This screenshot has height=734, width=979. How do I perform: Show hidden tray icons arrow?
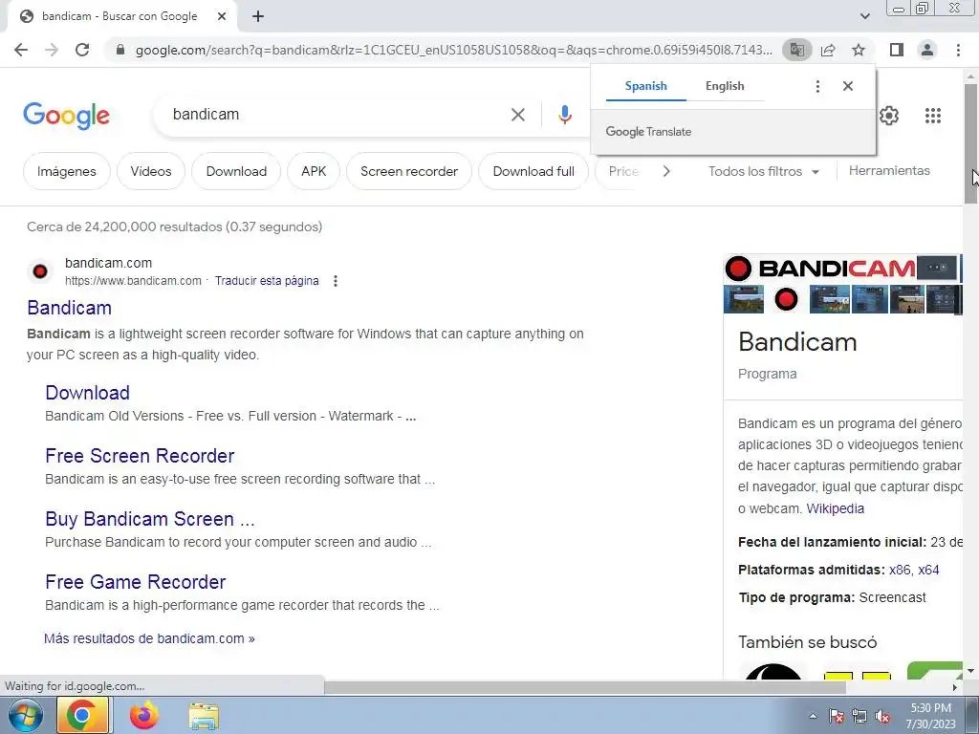tap(813, 716)
